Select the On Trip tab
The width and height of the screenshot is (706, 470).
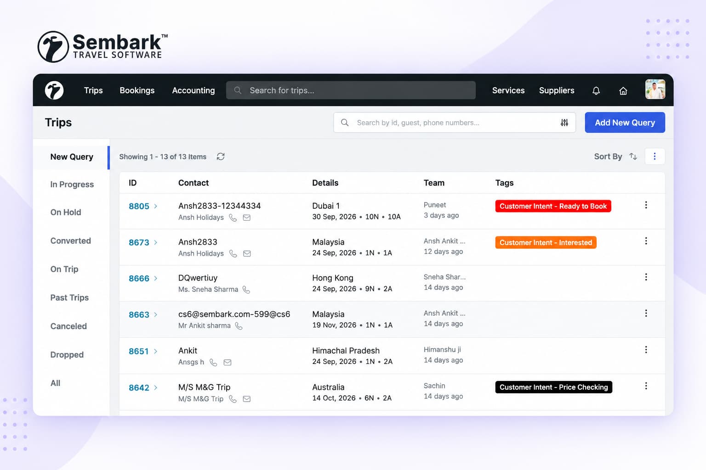(64, 269)
